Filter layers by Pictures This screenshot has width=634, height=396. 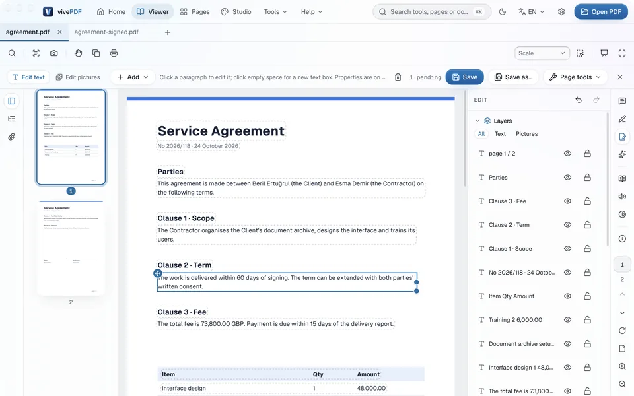coord(526,134)
